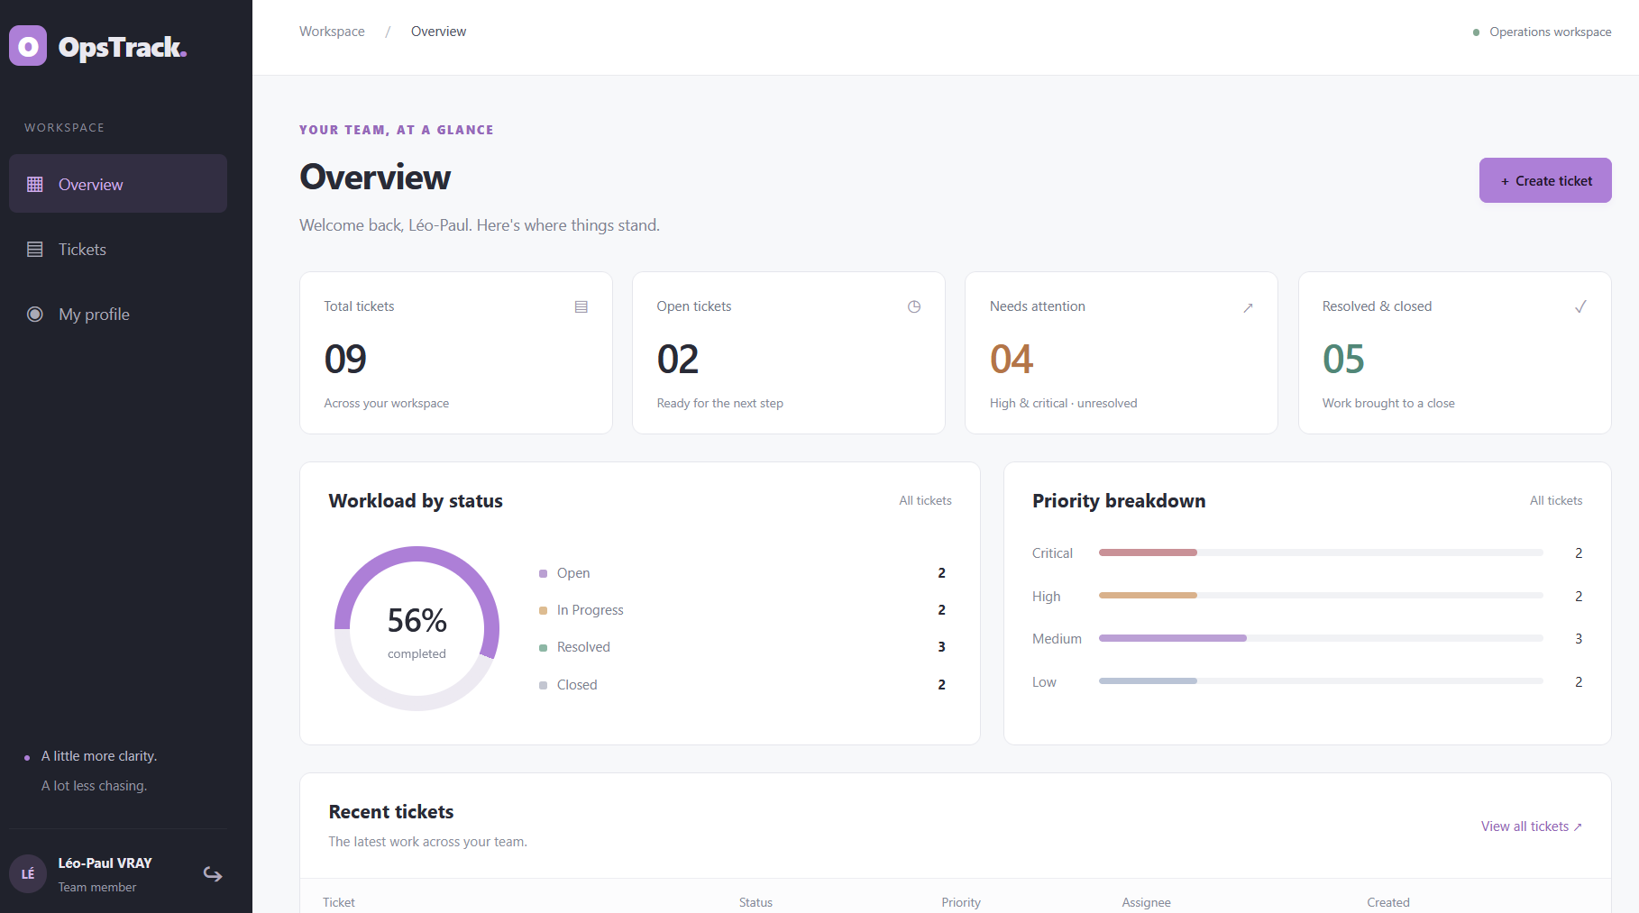1639x913 pixels.
Task: Click the clock icon on Open tickets card
Action: [914, 306]
